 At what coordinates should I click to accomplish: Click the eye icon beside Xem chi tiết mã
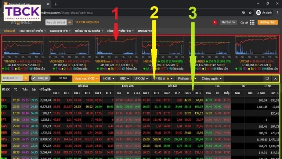[x=69, y=22]
